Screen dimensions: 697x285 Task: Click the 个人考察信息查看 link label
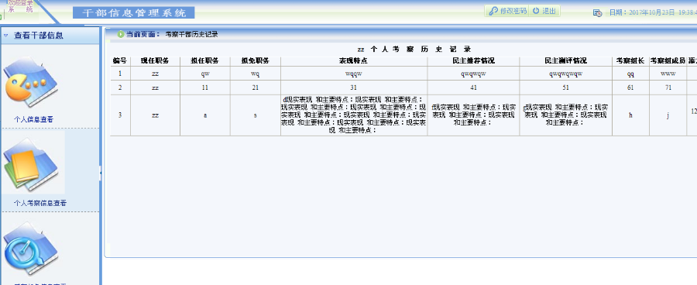(x=40, y=203)
